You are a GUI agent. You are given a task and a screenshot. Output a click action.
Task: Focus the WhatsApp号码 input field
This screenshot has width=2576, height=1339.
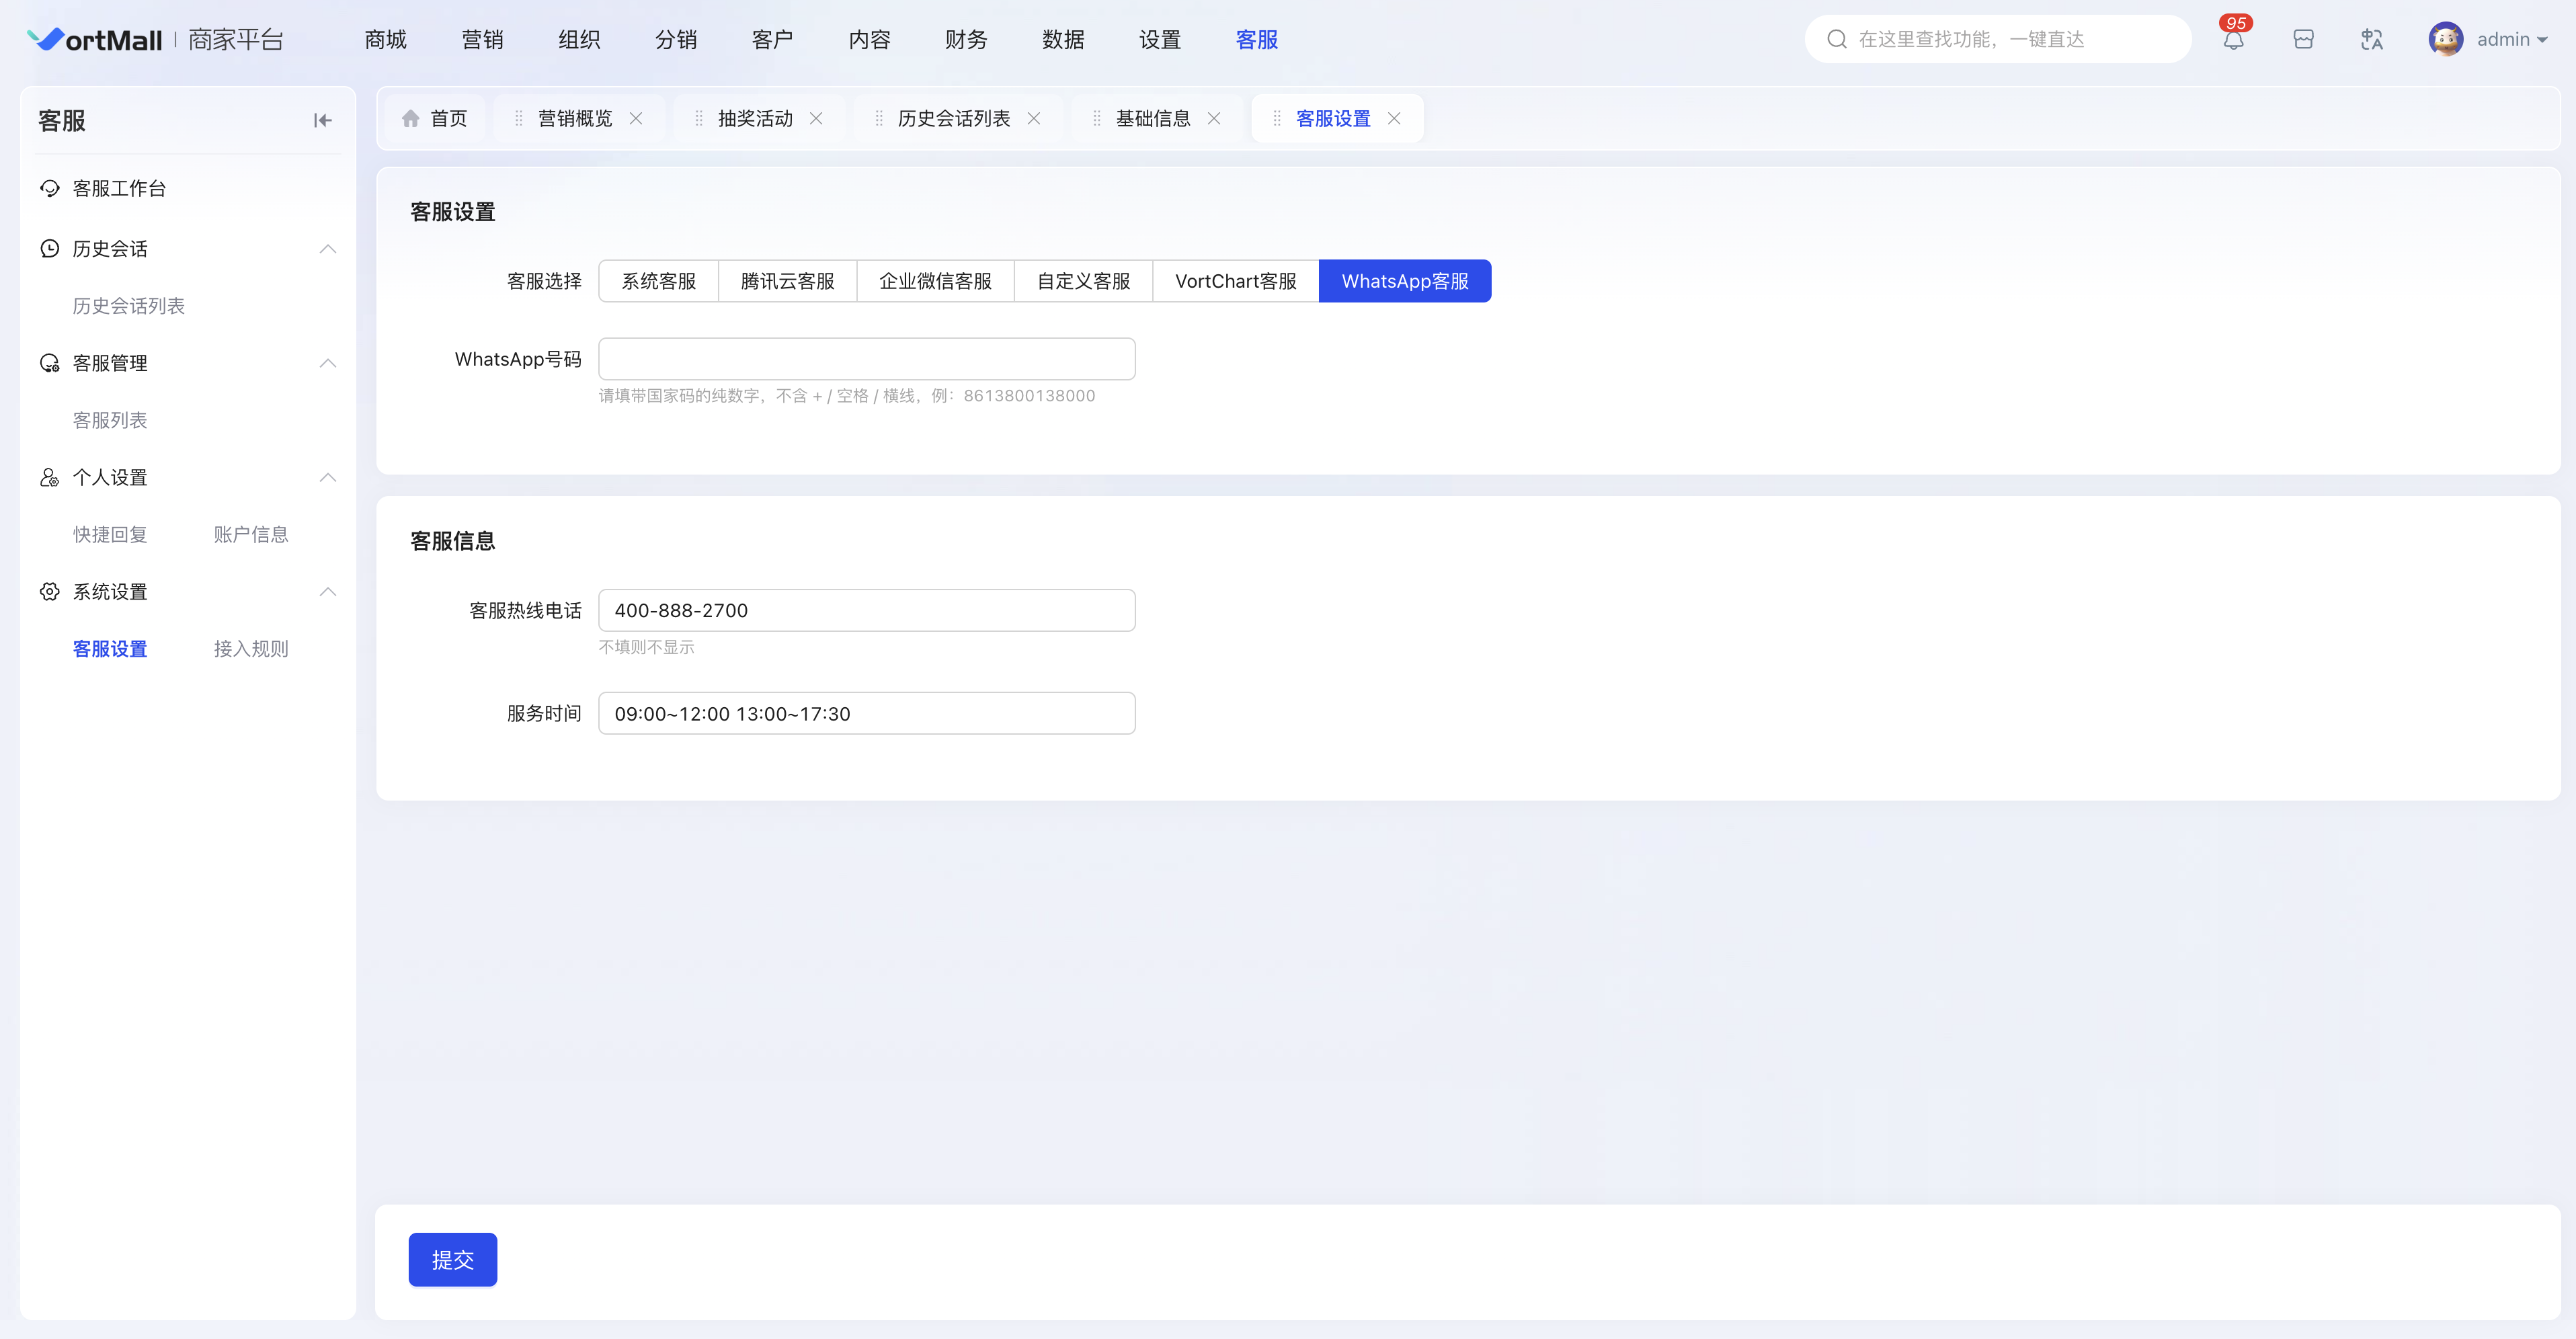867,359
